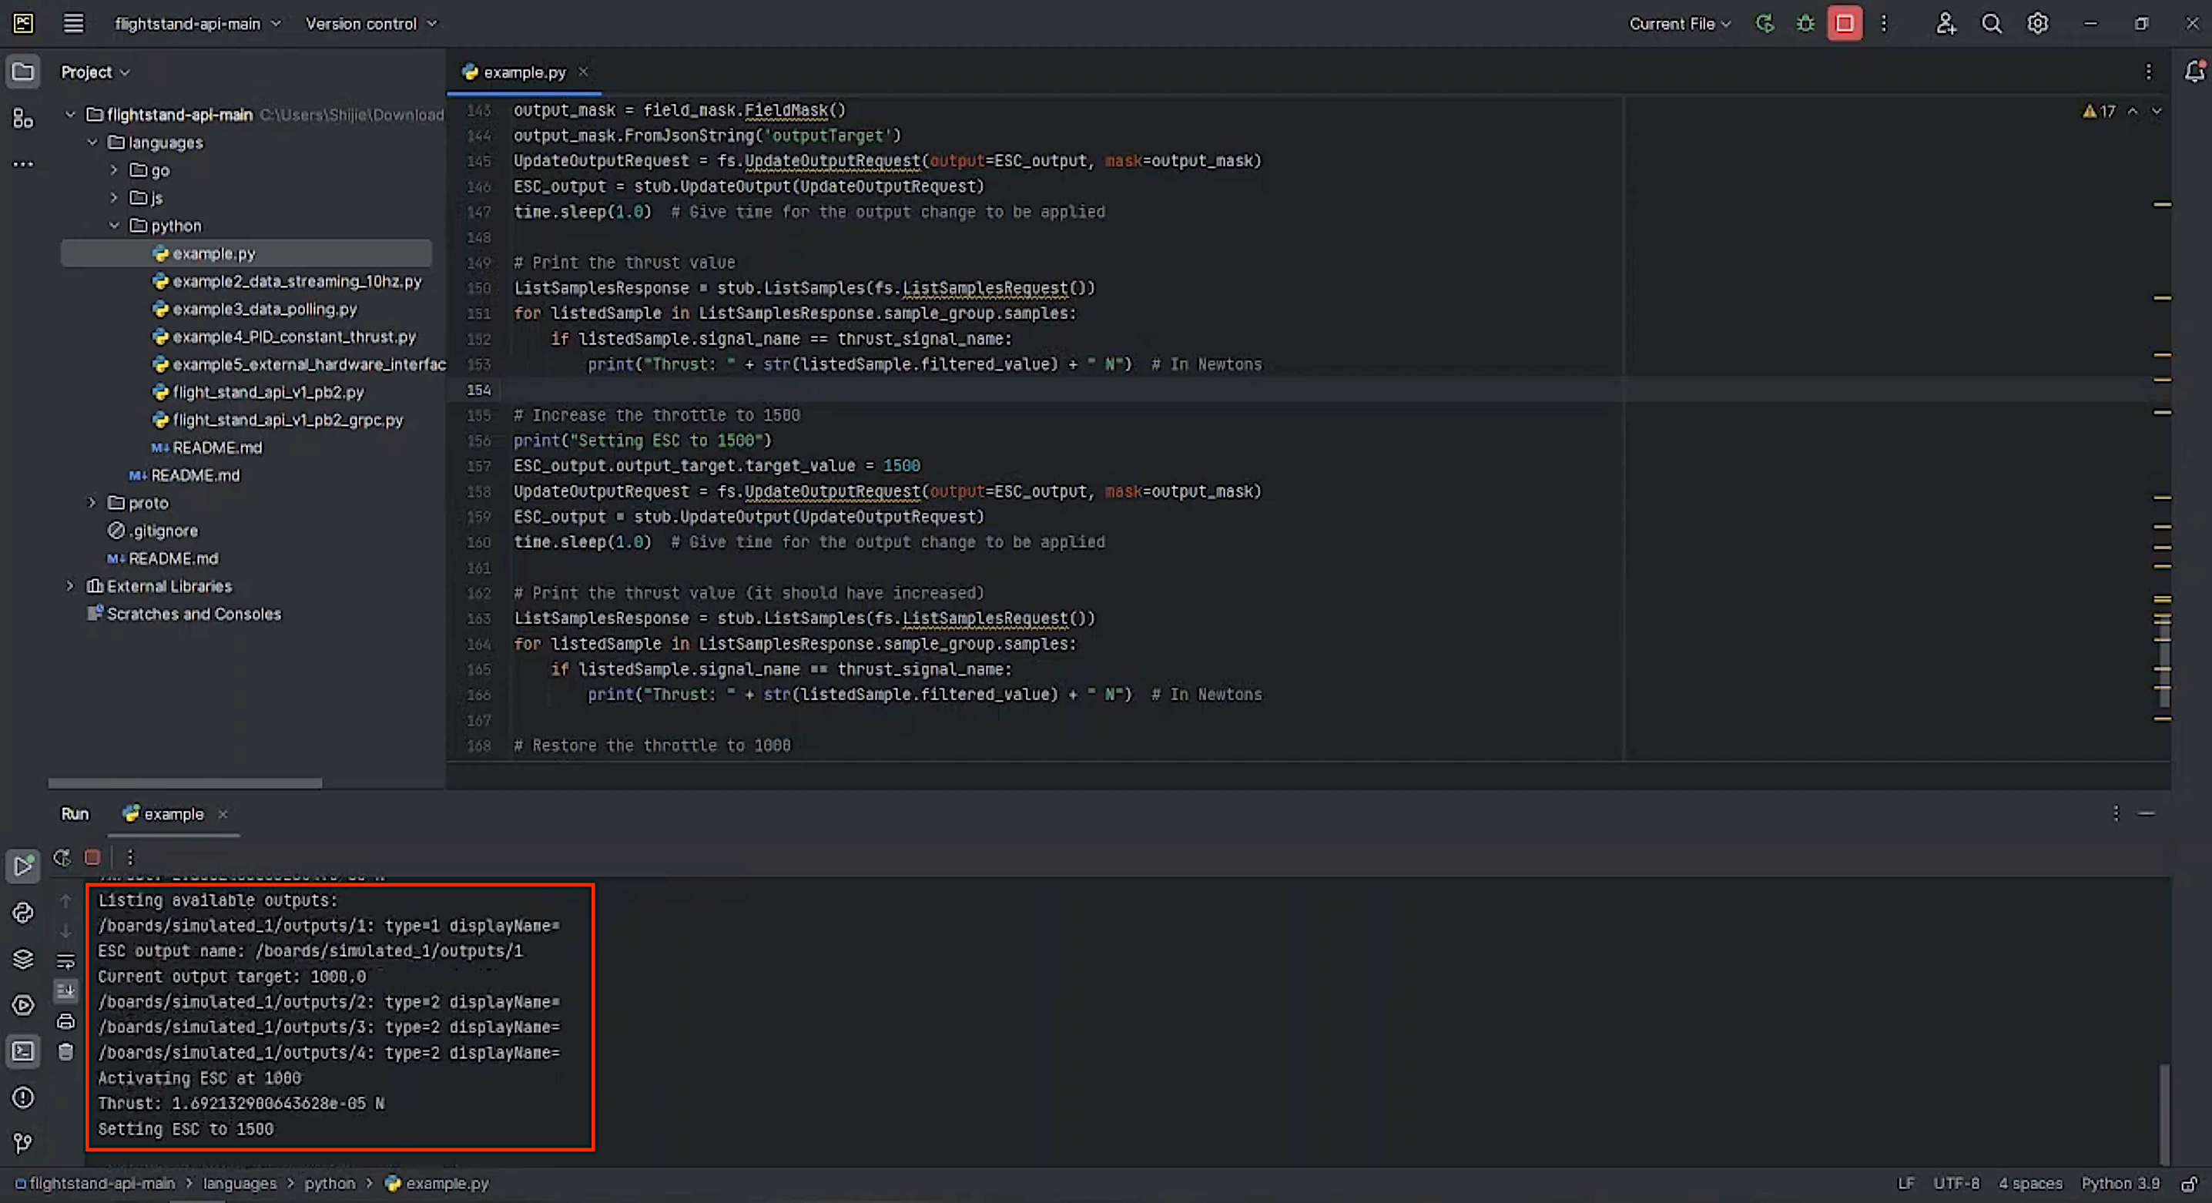This screenshot has height=1203, width=2212.
Task: Open Search Everywhere
Action: tap(1991, 23)
